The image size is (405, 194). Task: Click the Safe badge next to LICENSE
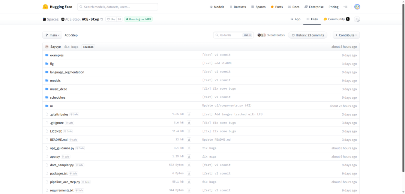pyautogui.click(x=68, y=131)
